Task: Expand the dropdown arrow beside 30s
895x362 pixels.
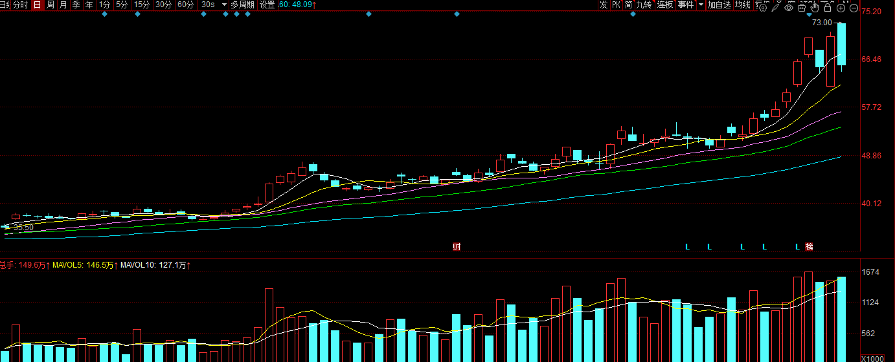Action: (x=224, y=5)
